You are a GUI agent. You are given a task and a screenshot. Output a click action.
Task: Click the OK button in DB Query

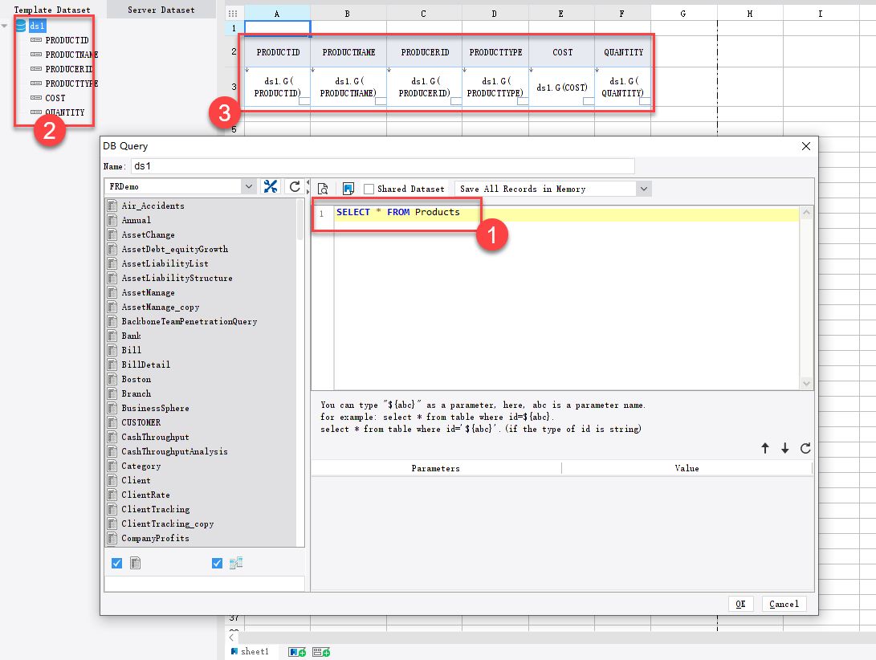740,604
